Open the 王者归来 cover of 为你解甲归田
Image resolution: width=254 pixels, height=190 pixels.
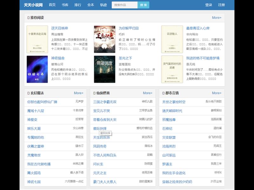(105, 39)
